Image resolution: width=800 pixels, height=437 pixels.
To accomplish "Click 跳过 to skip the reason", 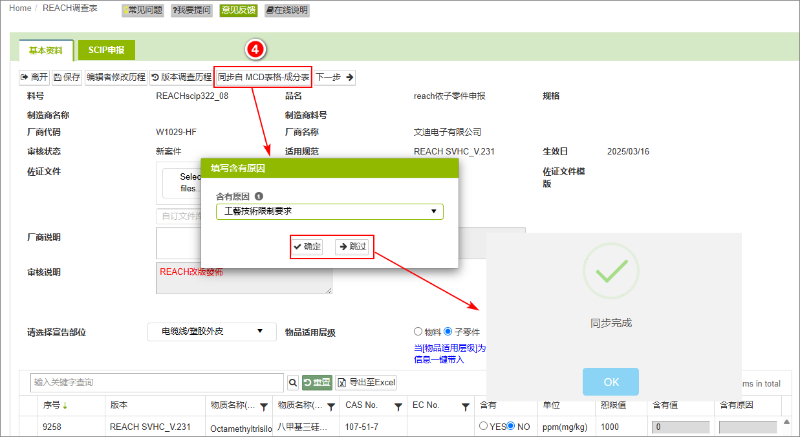I will (352, 246).
